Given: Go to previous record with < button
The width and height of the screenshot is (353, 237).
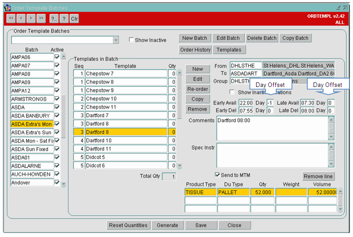Looking at the screenshot, I should tap(21, 18).
